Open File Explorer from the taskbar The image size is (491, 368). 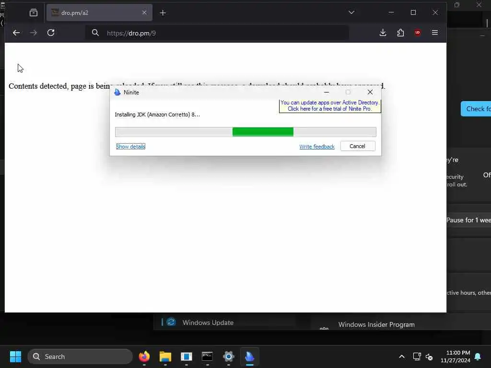[165, 356]
